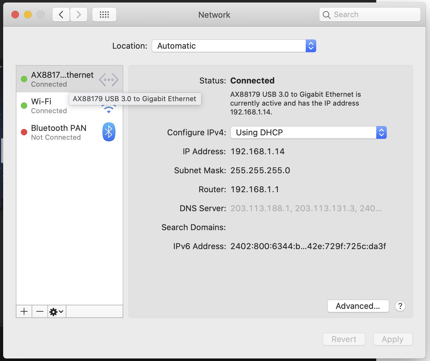Open the Configure IPv4 dropdown

tap(308, 132)
